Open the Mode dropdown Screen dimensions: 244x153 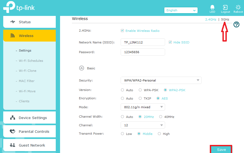pos(143,107)
